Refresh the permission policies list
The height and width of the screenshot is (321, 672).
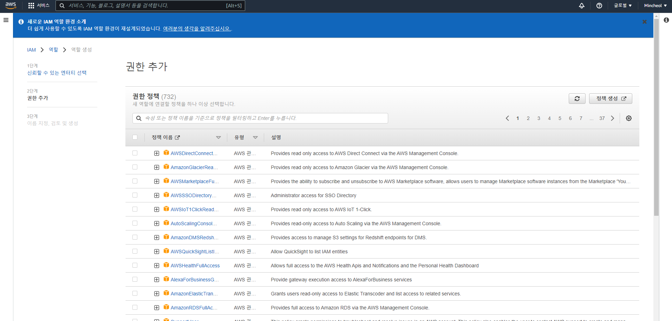coord(577,99)
